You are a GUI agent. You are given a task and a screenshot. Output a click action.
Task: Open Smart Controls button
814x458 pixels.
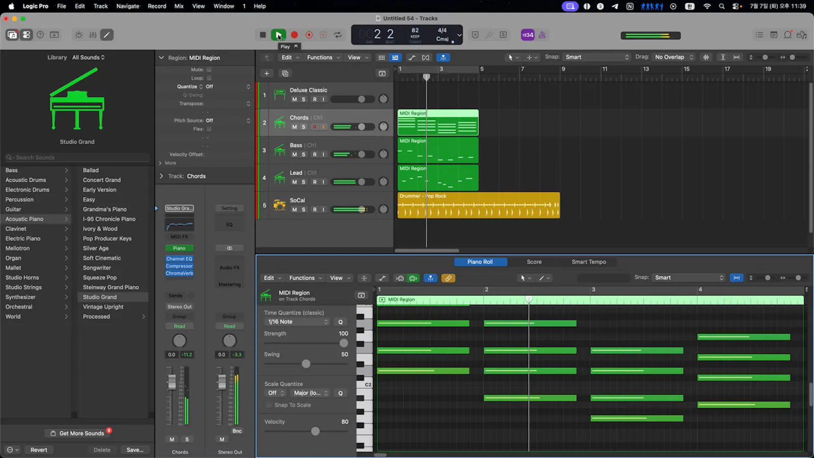coord(79,35)
